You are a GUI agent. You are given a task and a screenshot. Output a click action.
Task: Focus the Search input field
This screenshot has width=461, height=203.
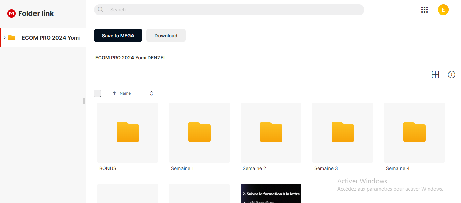click(229, 10)
